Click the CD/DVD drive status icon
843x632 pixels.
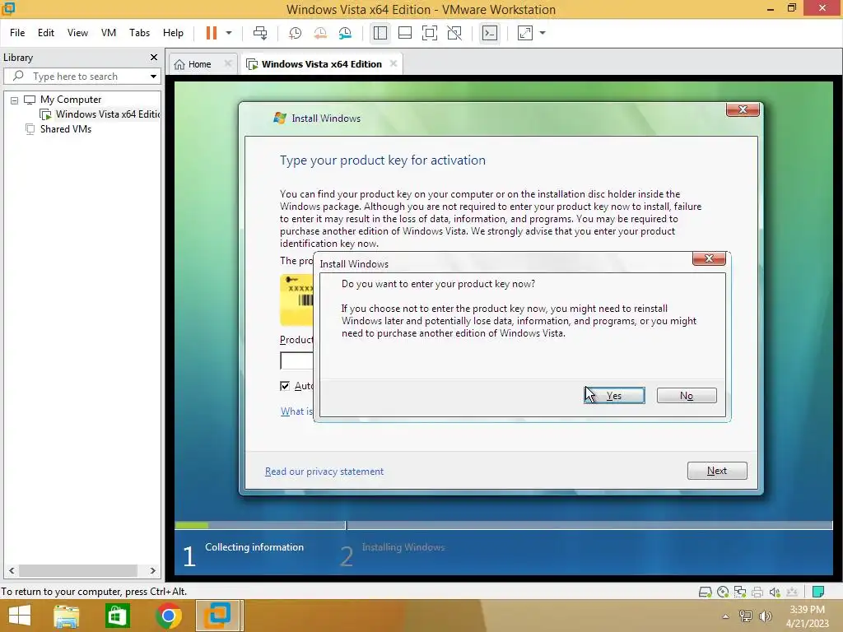(x=723, y=592)
